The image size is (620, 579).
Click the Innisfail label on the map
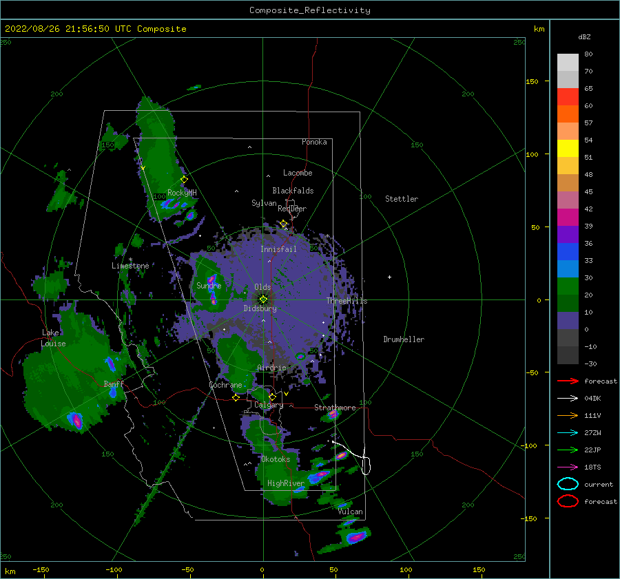(x=278, y=249)
